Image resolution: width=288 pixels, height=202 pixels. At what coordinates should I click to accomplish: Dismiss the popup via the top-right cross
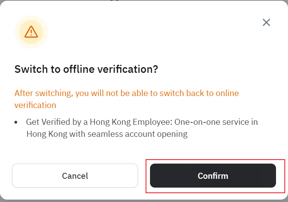point(266,22)
